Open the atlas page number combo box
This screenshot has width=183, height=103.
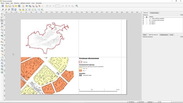pyautogui.click(x=58, y=6)
